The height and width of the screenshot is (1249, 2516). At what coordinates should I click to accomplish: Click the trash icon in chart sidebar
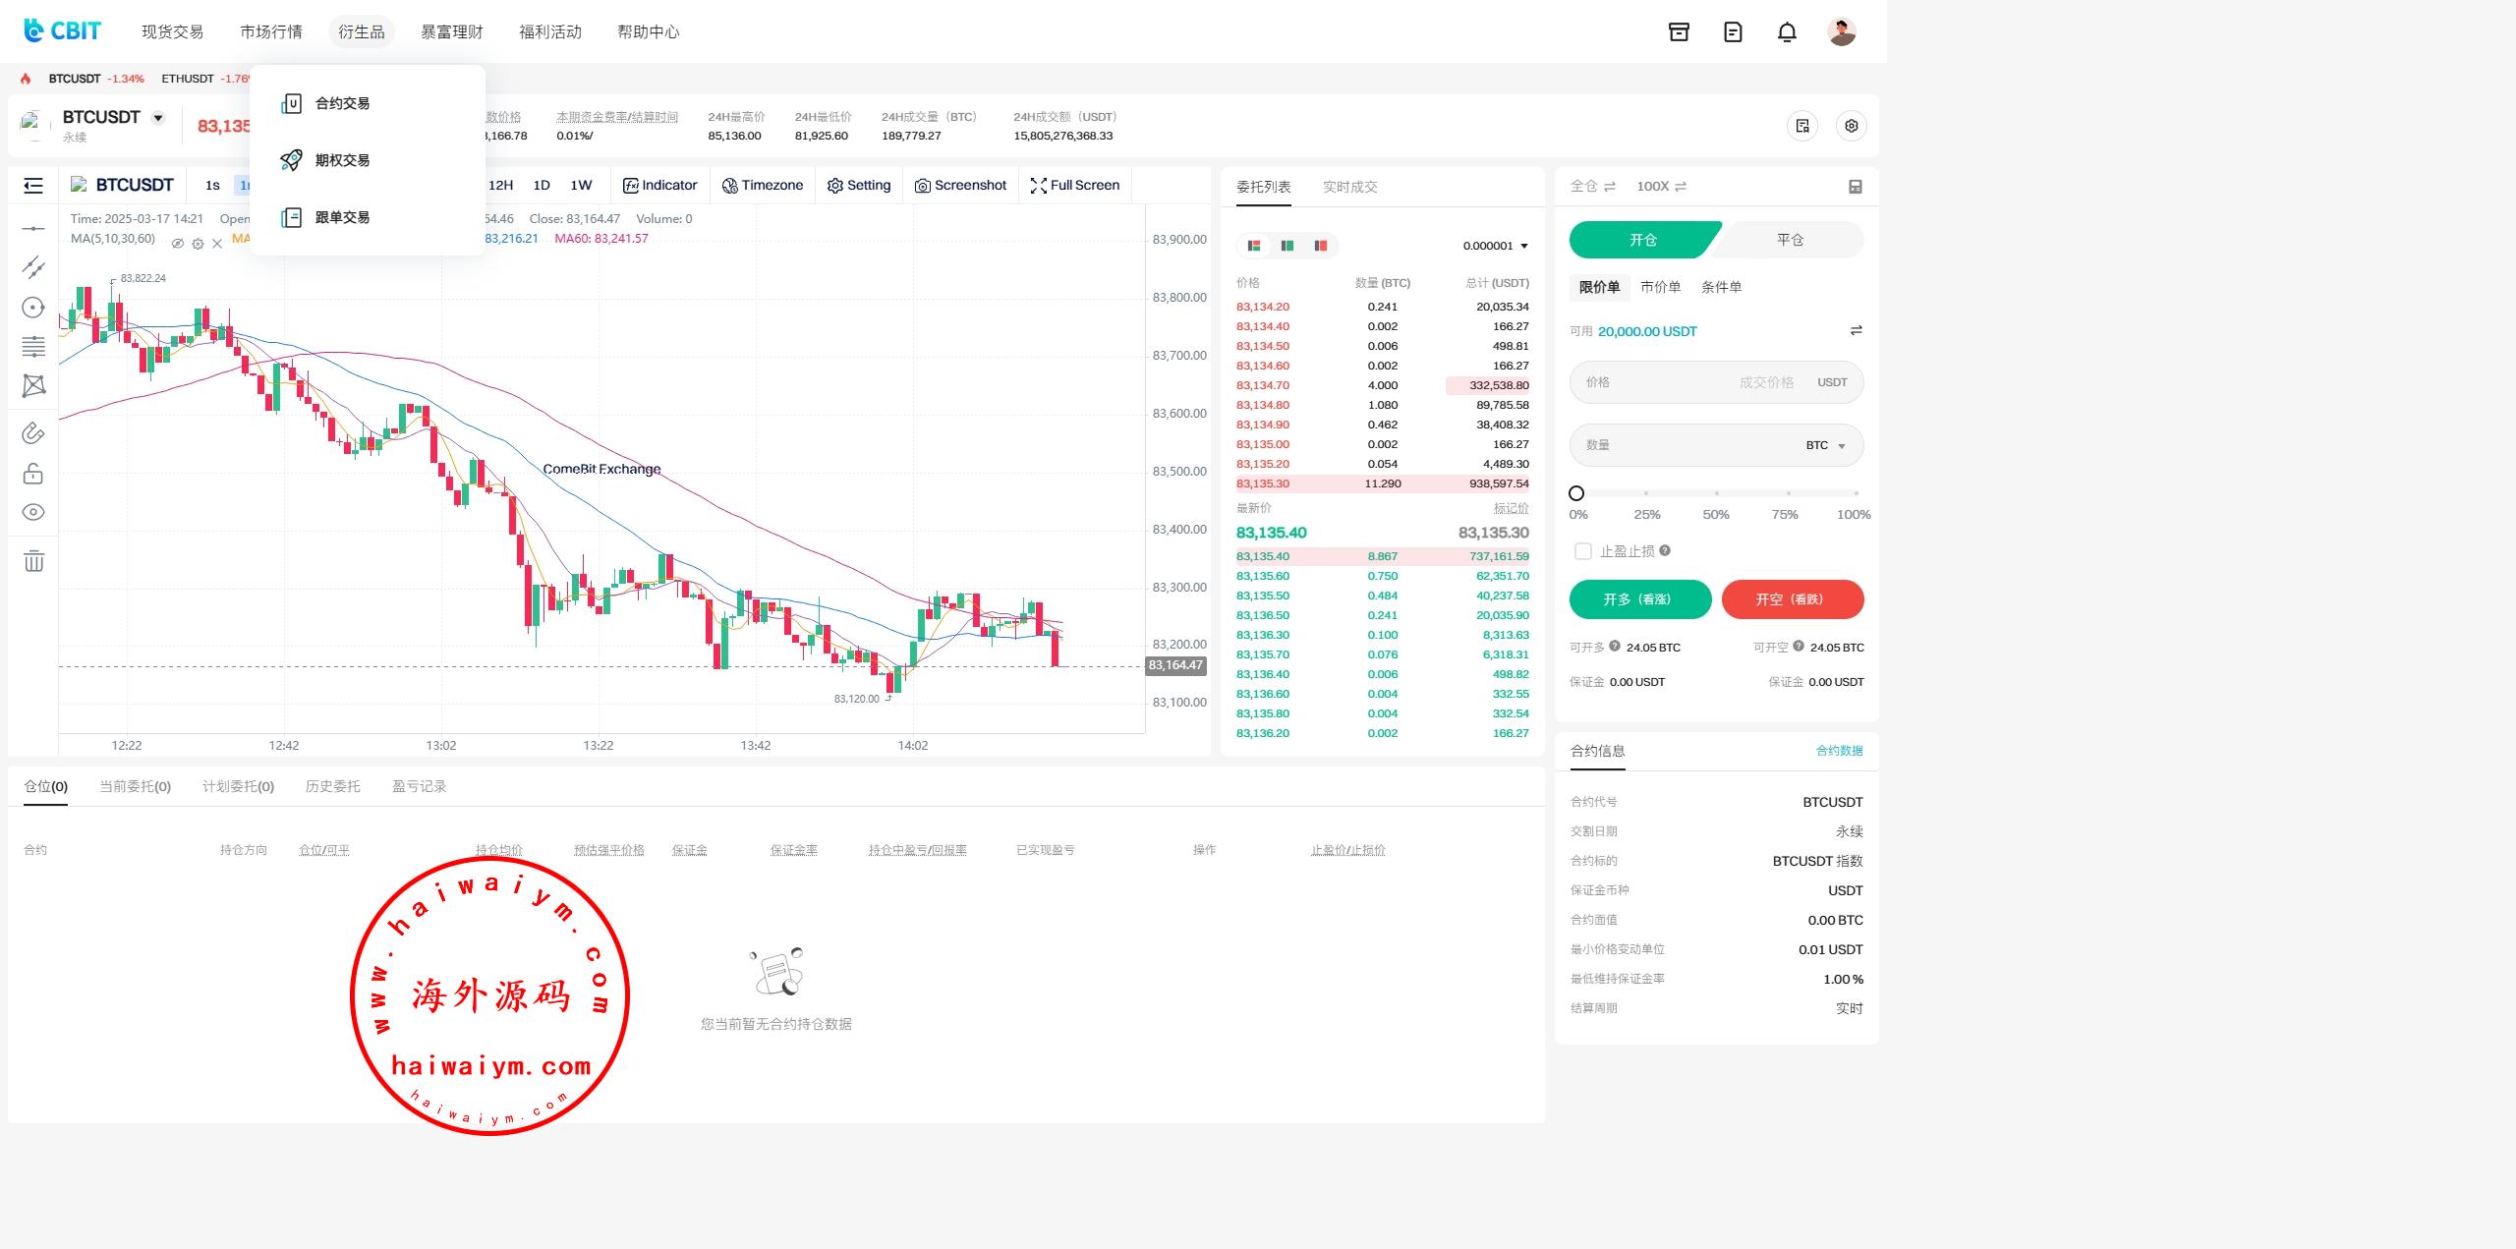[33, 561]
